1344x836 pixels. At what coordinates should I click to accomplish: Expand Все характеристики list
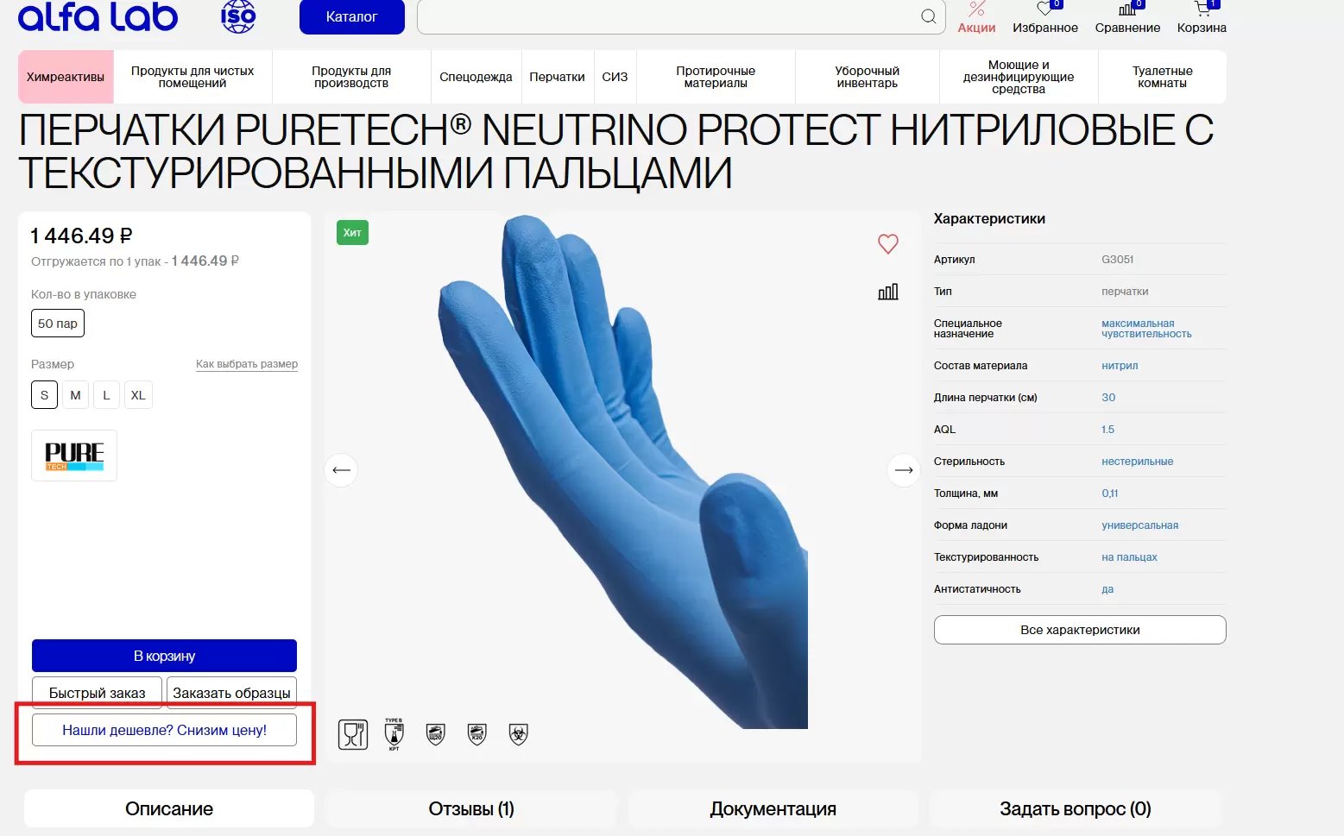[1079, 630]
